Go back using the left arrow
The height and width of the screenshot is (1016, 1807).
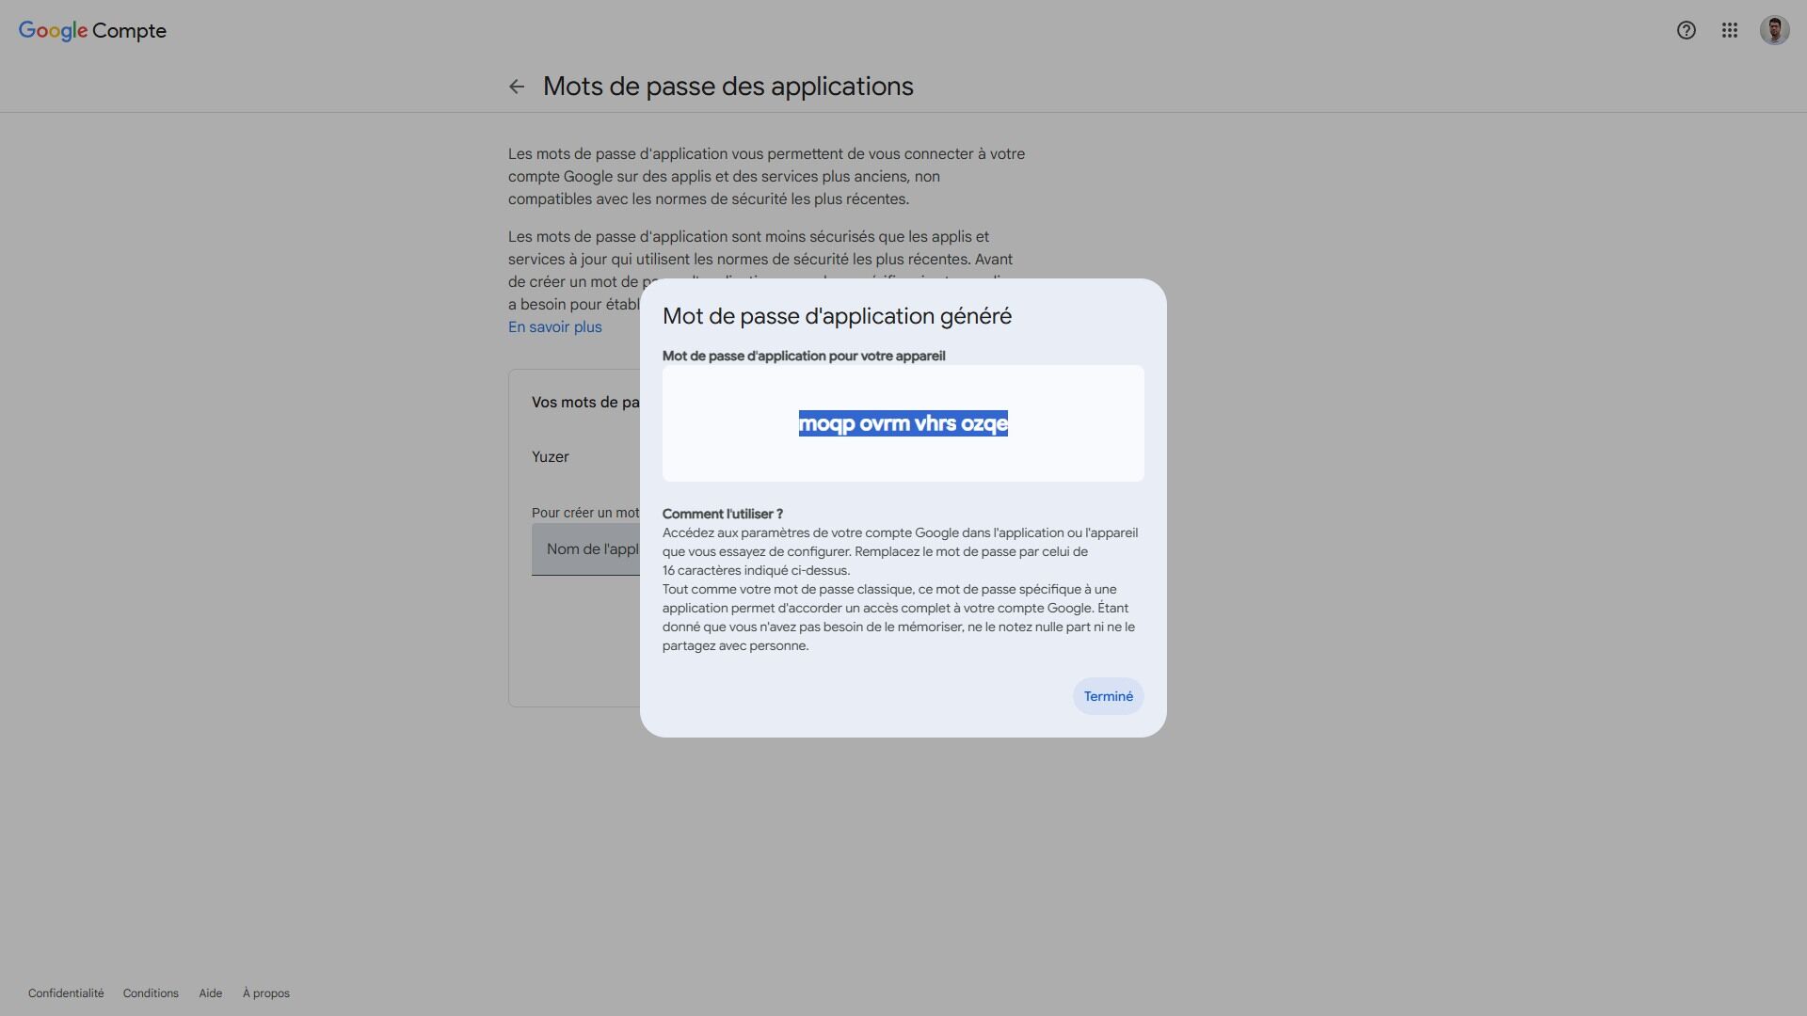[516, 87]
